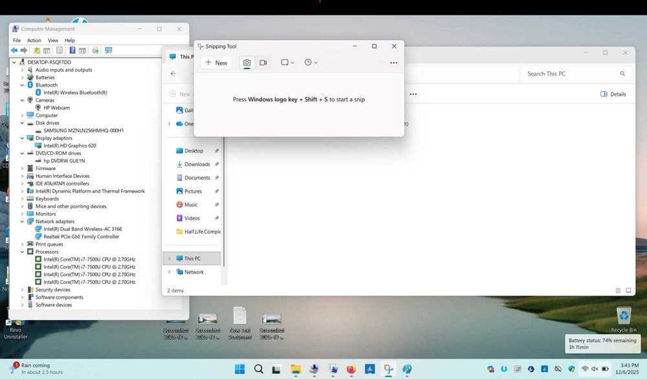This screenshot has width=647, height=379.
Task: Click the Back arrow in Computer Management toolbar
Action: tap(14, 50)
